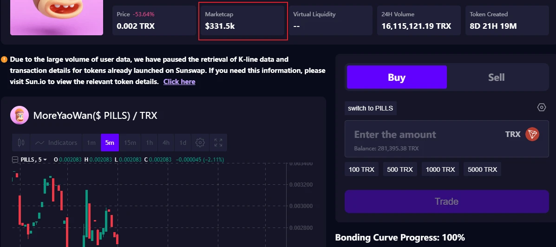This screenshot has height=247, width=556.
Task: Switch the amount token to PILLS
Action: tap(370, 108)
